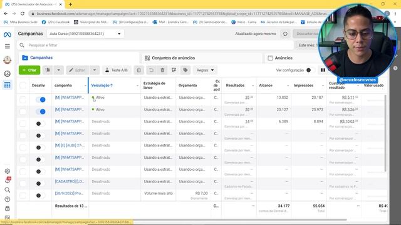Enable the [28/9/2022] Pro campaign toggle
The width and height of the screenshot is (401, 225).
[x=40, y=196]
